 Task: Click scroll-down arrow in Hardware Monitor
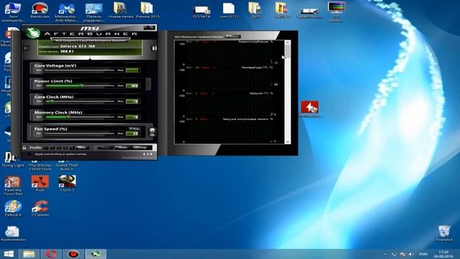287,141
